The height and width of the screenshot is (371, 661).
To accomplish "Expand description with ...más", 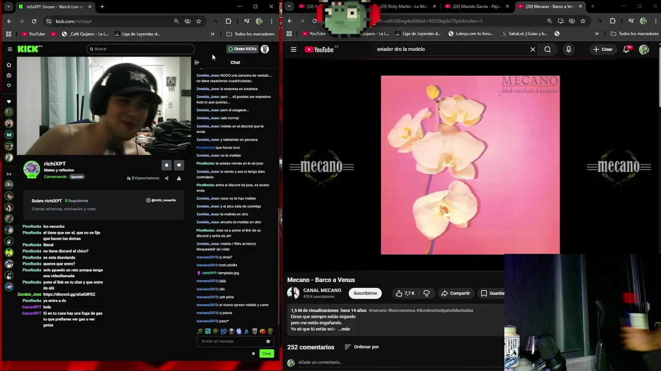I will pyautogui.click(x=344, y=329).
